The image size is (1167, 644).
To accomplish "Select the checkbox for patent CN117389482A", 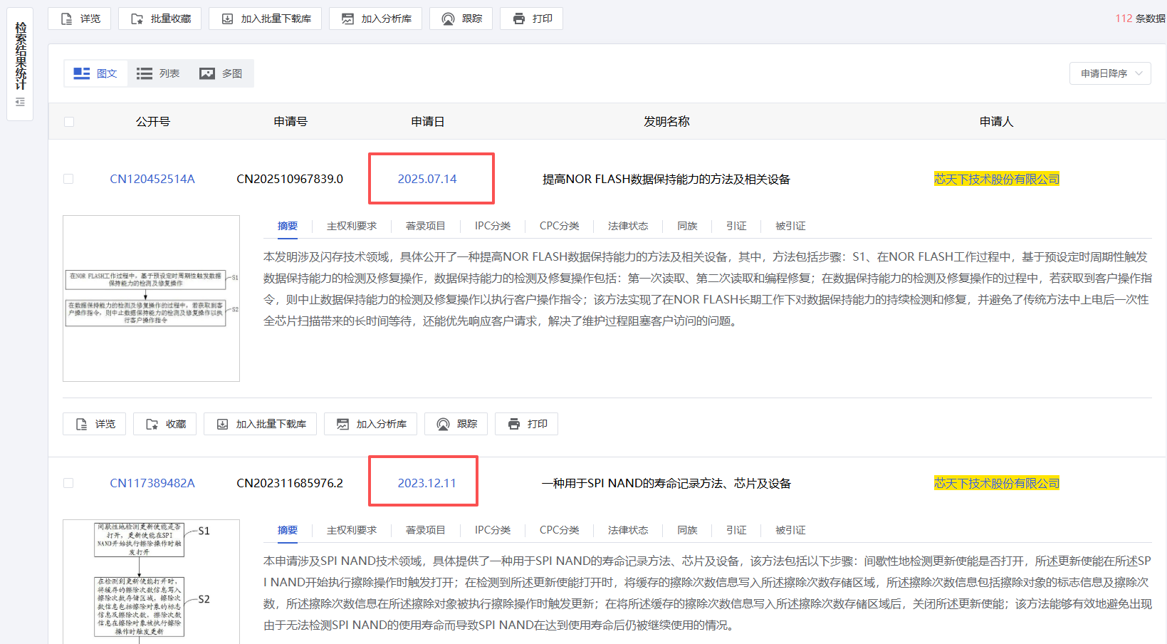I will [68, 482].
